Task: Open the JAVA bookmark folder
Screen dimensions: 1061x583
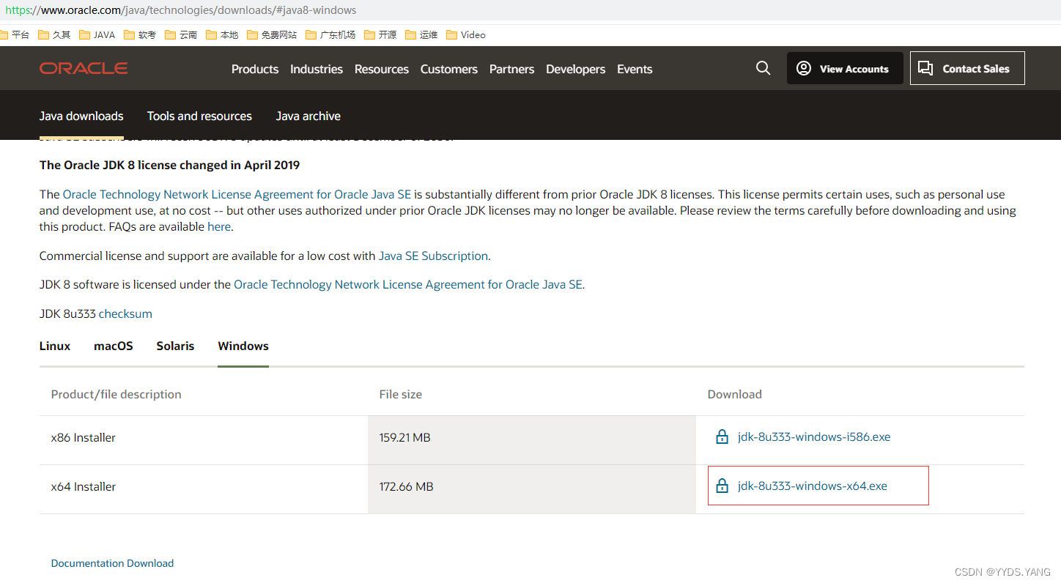Action: coord(97,34)
